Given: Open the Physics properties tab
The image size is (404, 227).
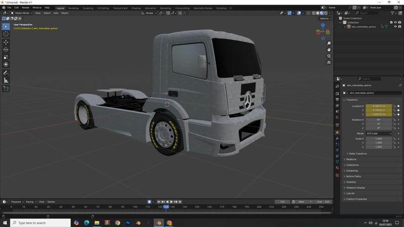Looking at the screenshot, I should click(x=337, y=150).
